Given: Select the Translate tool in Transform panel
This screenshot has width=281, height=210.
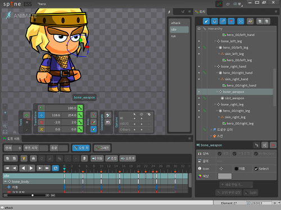Looking at the screenshot, I should coord(42,115).
